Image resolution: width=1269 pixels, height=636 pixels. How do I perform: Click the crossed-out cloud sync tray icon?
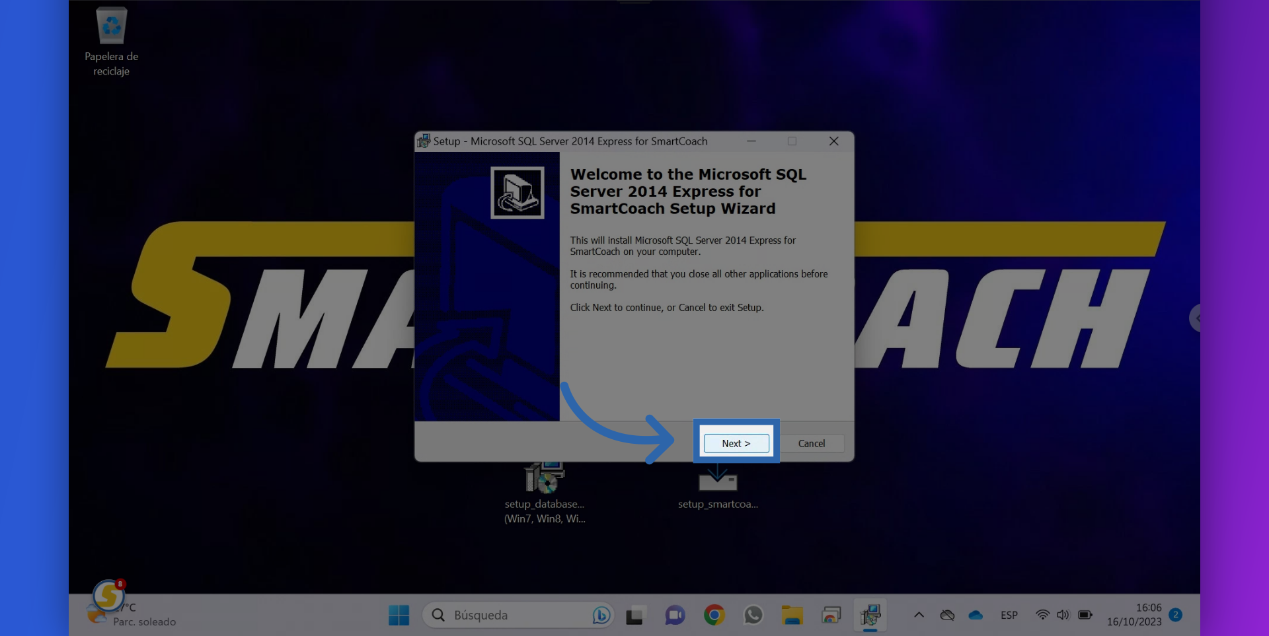(947, 616)
